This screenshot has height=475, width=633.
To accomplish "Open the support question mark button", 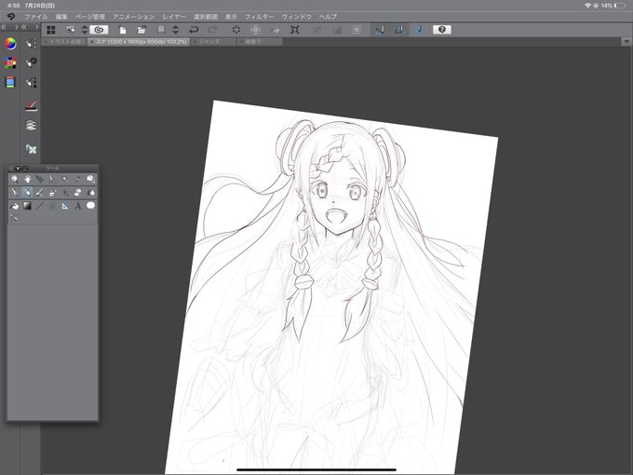I will 441,30.
